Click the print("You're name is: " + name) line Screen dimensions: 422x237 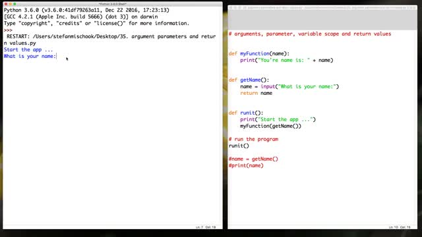tap(287, 60)
